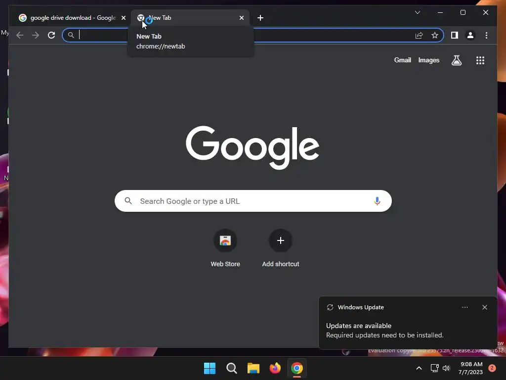Show hidden system tray icons
The width and height of the screenshot is (506, 380).
coord(419,368)
